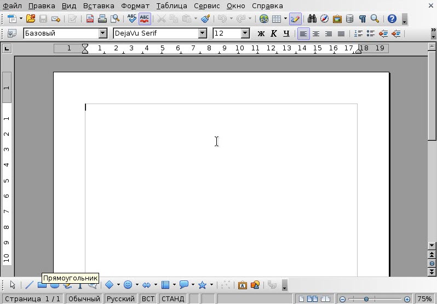Open the Таблица menu
This screenshot has height=304, width=437.
172,6
